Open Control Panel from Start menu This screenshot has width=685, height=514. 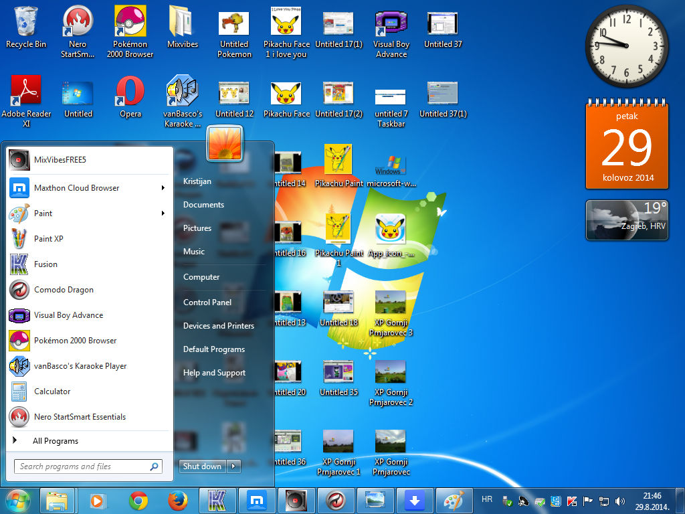pos(207,303)
